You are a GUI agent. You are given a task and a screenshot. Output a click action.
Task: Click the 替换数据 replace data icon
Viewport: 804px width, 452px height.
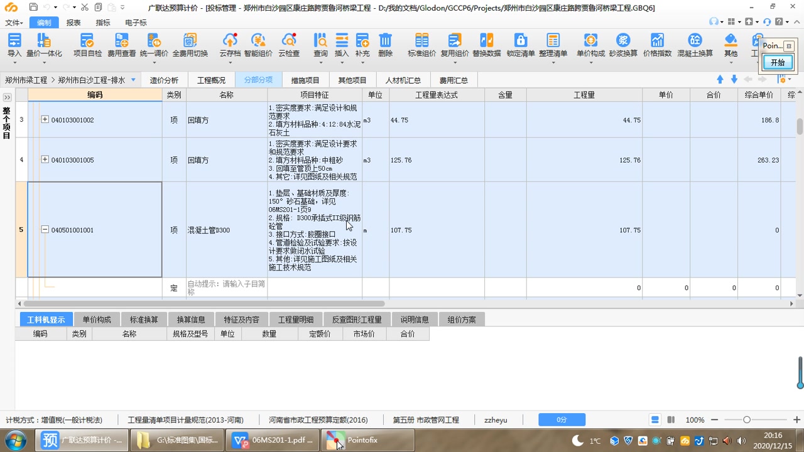click(487, 41)
